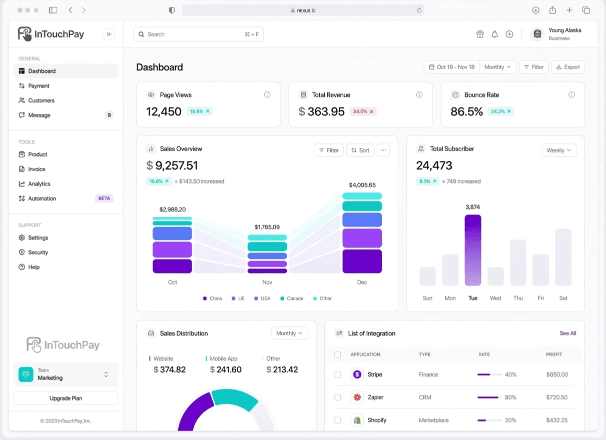Open the Monthly dropdown in dashboard header

pyautogui.click(x=497, y=67)
